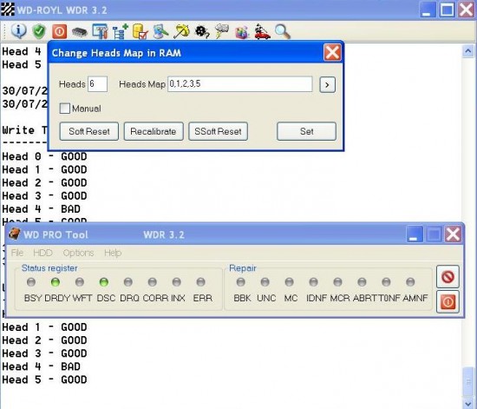Click the 'Repair' group label
This screenshot has height=409, width=477.
(x=243, y=268)
